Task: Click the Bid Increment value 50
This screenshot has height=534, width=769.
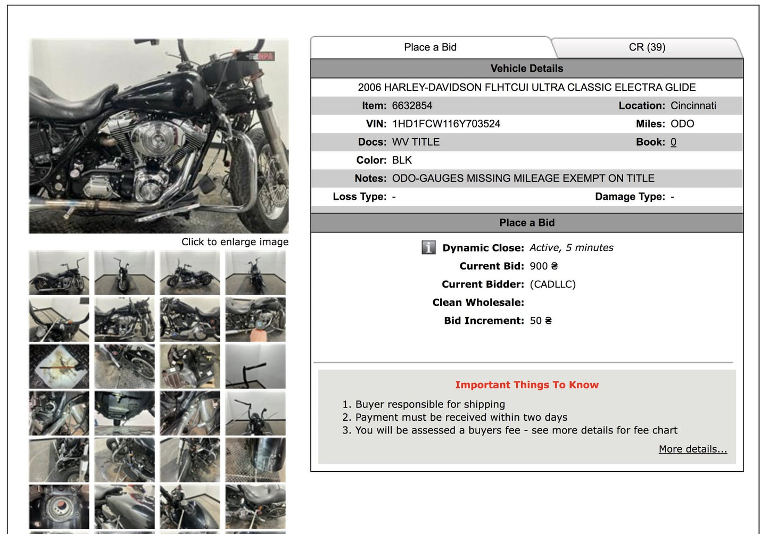Action: click(540, 321)
